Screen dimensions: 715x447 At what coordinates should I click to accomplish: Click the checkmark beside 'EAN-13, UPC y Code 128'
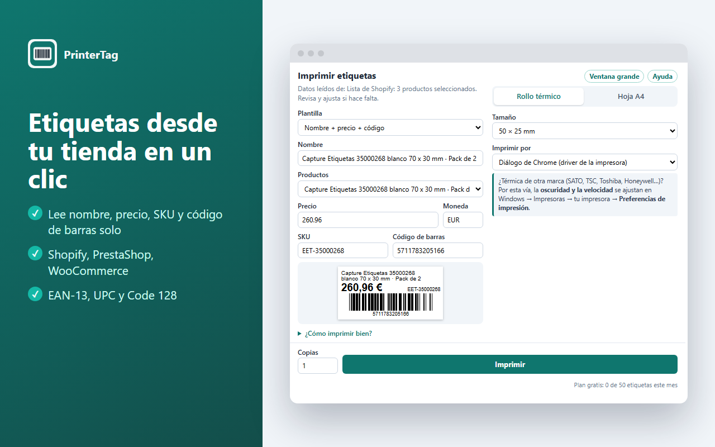coord(35,294)
